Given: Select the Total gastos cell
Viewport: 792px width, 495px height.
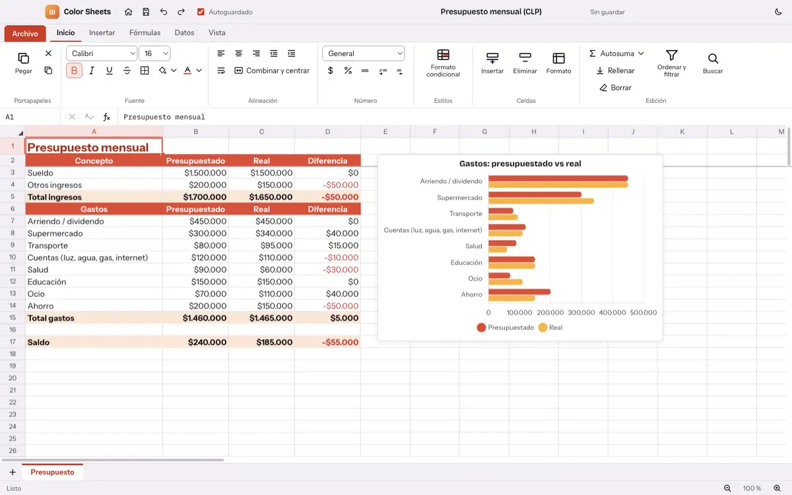Looking at the screenshot, I should 94,318.
